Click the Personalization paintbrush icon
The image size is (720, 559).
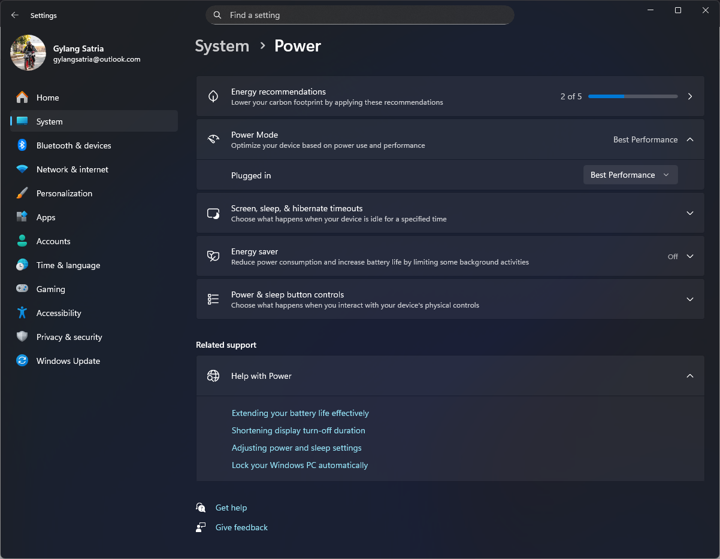click(x=22, y=193)
